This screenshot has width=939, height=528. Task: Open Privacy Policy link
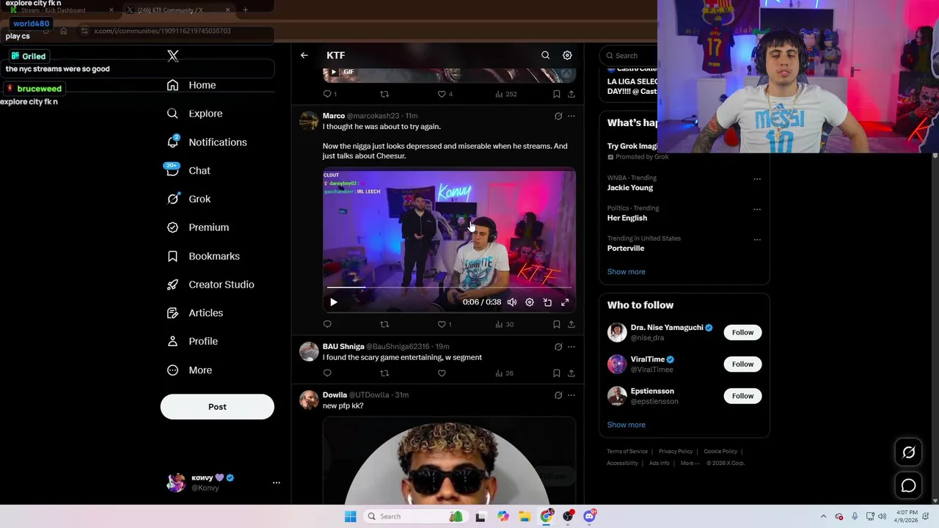tap(676, 452)
